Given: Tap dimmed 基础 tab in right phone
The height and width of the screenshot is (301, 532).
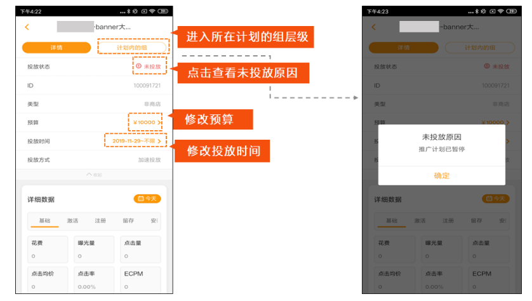Looking at the screenshot, I should (392, 220).
